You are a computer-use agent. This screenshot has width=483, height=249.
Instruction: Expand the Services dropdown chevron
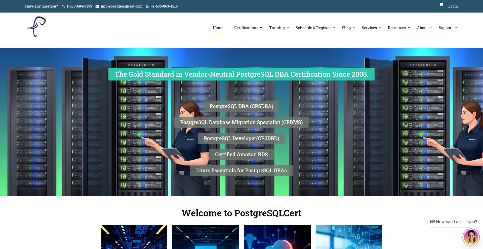pyautogui.click(x=380, y=28)
